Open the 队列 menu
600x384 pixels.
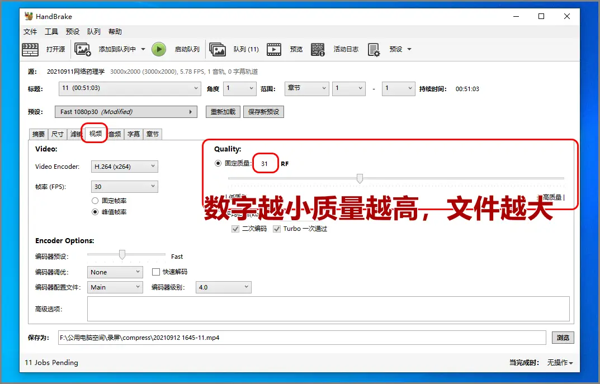[94, 31]
